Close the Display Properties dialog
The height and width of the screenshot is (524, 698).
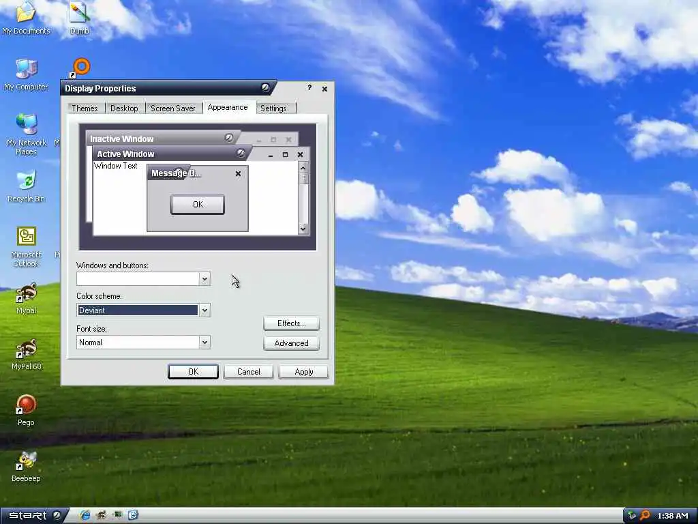point(324,89)
